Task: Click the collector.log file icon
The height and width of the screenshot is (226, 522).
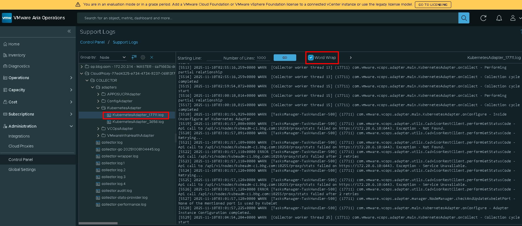Action: 98,142
